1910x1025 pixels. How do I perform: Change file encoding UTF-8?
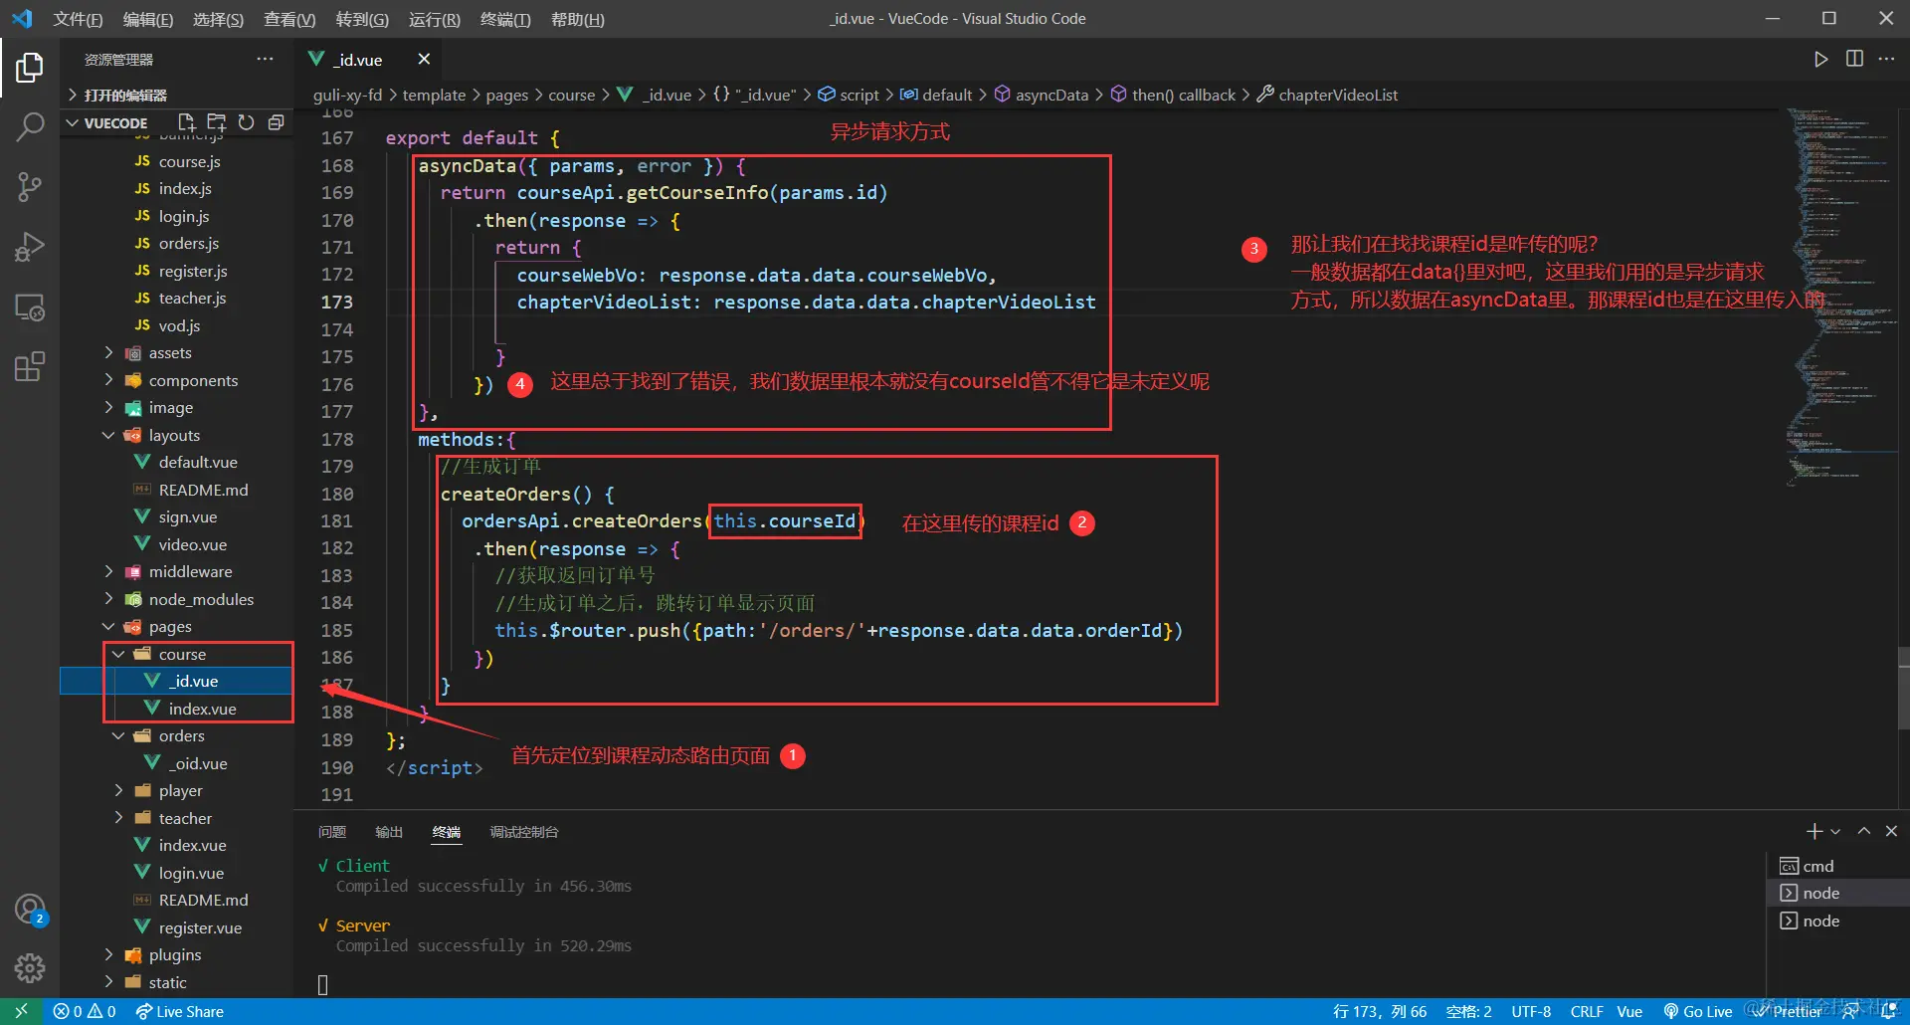1531,1011
